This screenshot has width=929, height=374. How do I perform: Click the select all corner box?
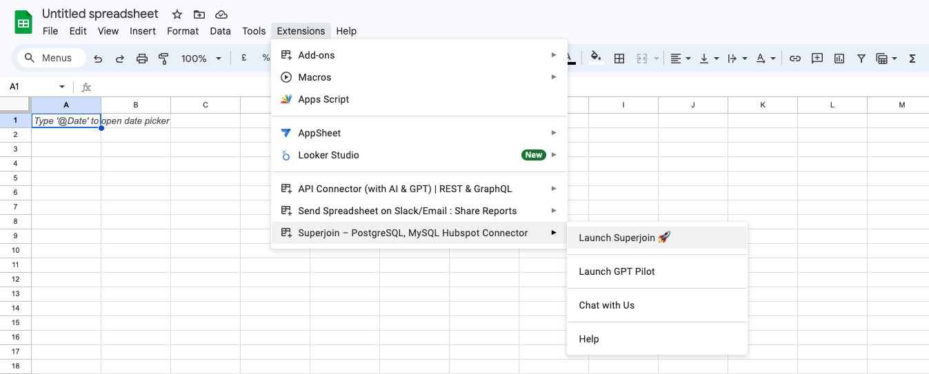[x=15, y=105]
